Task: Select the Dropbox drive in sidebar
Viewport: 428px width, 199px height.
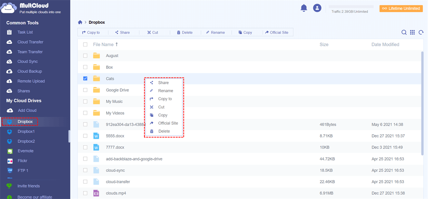Action: (25, 122)
